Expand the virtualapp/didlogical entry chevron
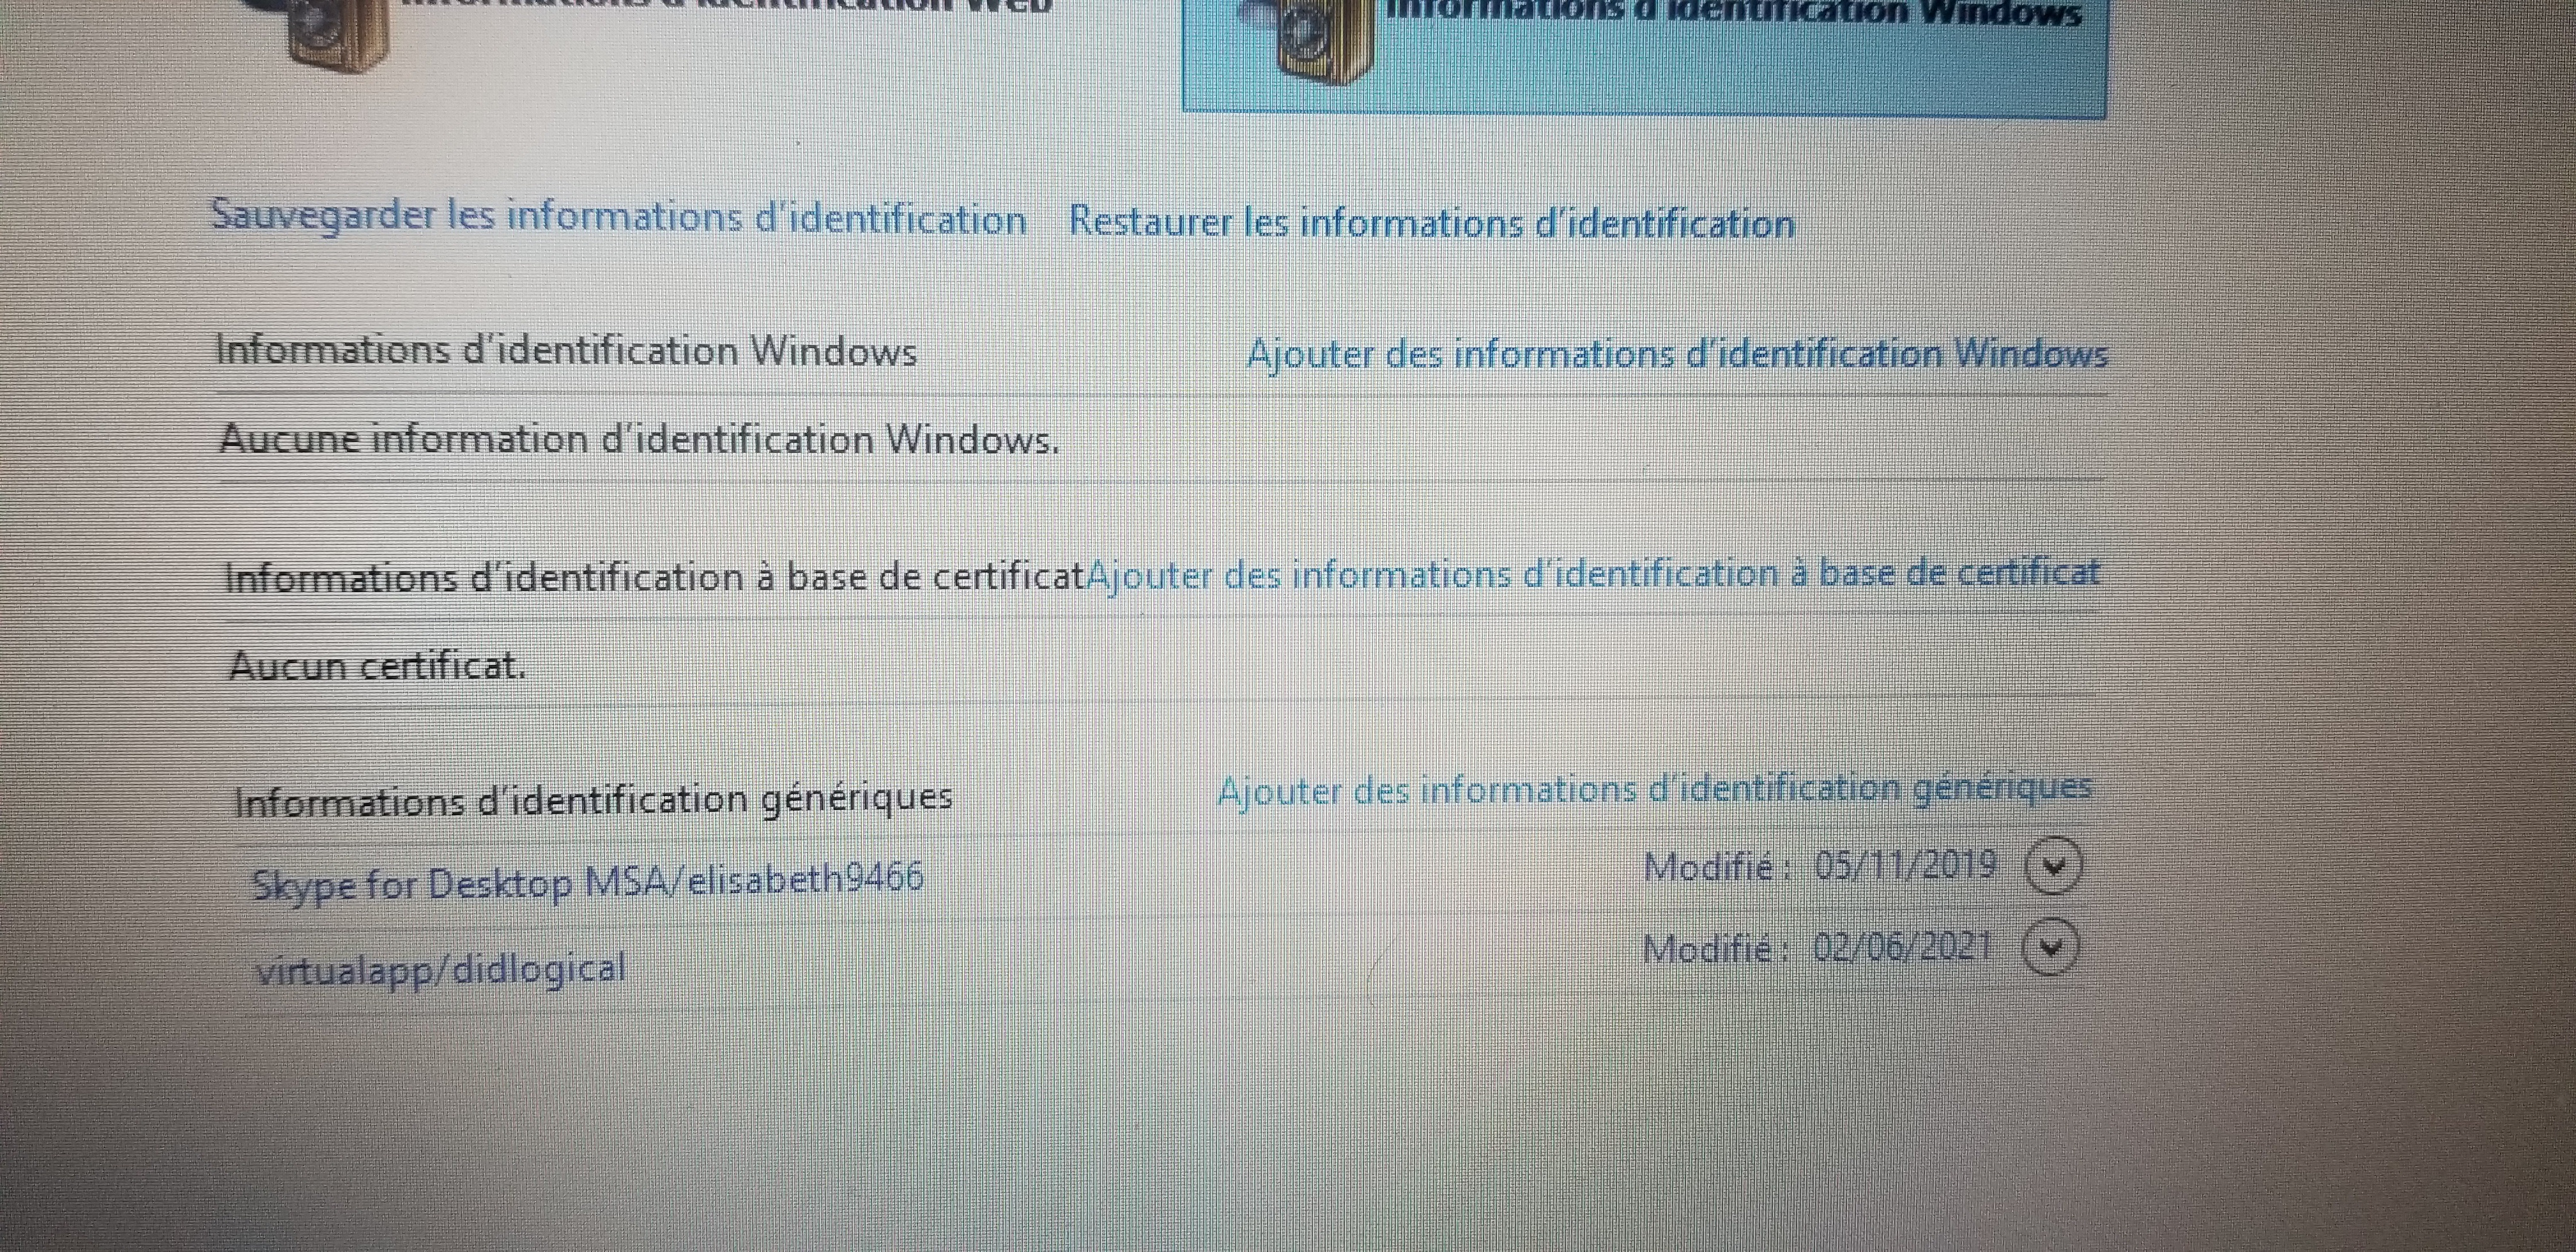 coord(2050,947)
